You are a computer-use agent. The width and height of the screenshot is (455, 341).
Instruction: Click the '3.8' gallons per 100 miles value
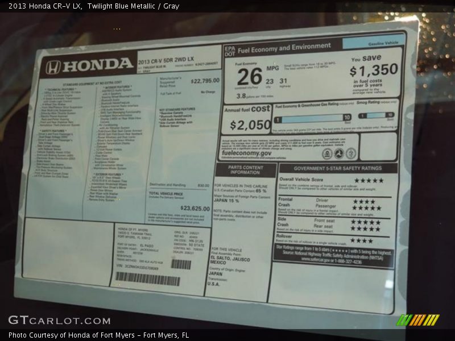(241, 96)
